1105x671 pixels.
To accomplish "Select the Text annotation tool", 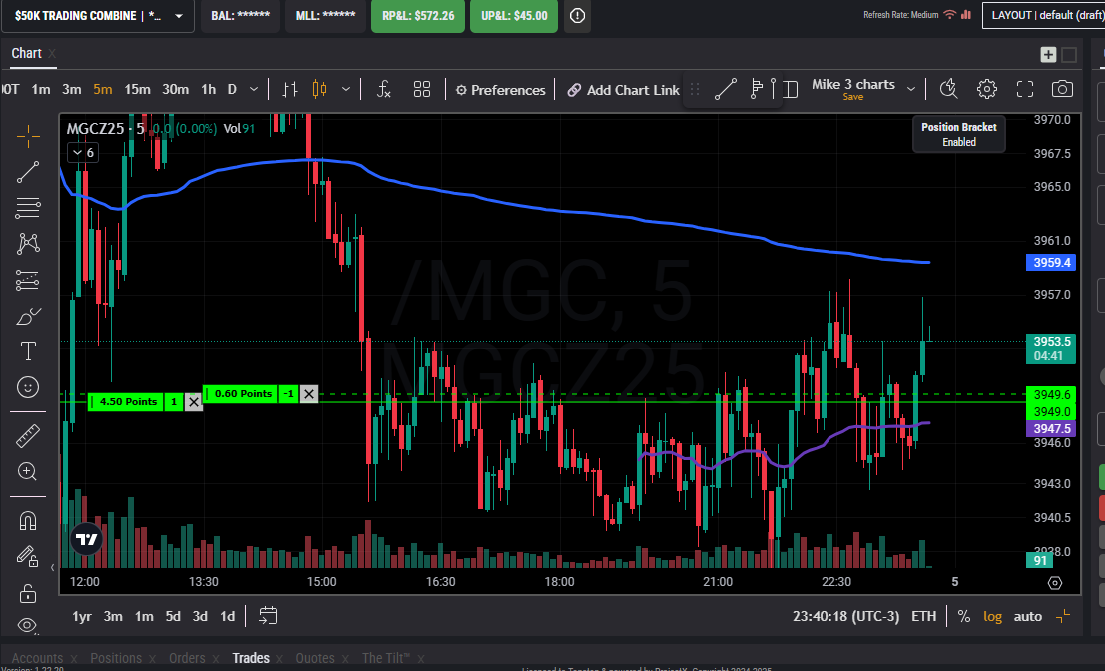I will (28, 351).
